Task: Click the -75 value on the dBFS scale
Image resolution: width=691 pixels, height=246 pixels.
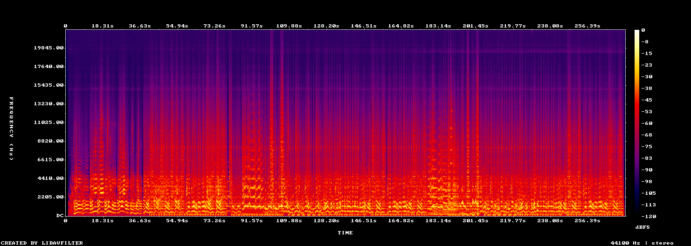Action: point(647,146)
